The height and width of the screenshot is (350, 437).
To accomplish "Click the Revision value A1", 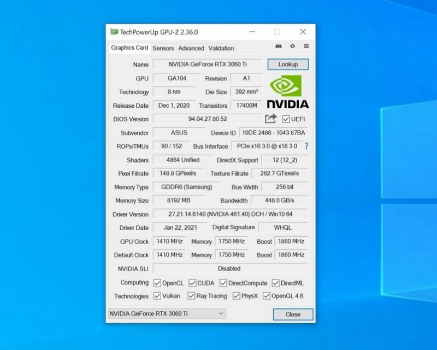I will coord(246,78).
